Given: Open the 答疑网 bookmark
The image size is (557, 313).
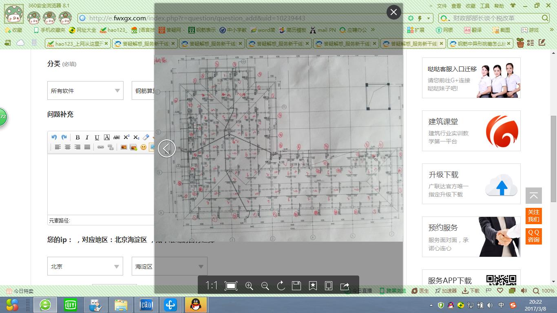Looking at the screenshot, I should 171,30.
